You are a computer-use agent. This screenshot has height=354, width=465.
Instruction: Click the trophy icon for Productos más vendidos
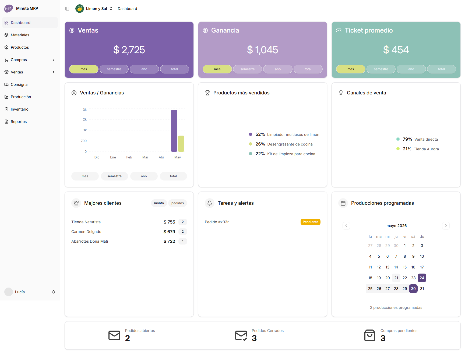point(207,93)
